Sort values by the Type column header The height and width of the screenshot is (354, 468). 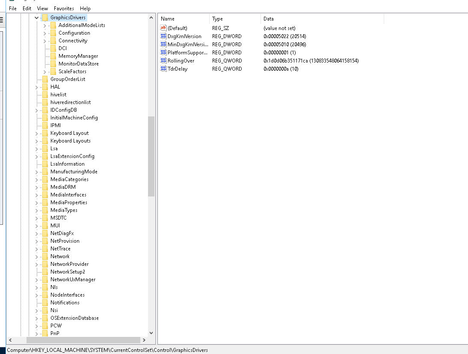pos(235,18)
